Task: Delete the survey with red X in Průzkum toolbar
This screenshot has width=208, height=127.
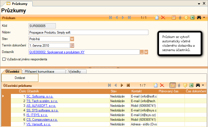Action: 163,18
